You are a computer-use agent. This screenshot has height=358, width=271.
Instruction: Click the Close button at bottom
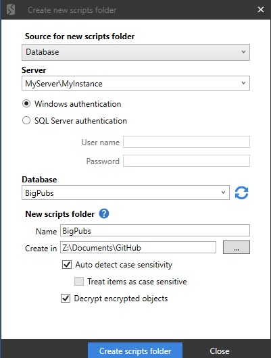[x=220, y=351]
